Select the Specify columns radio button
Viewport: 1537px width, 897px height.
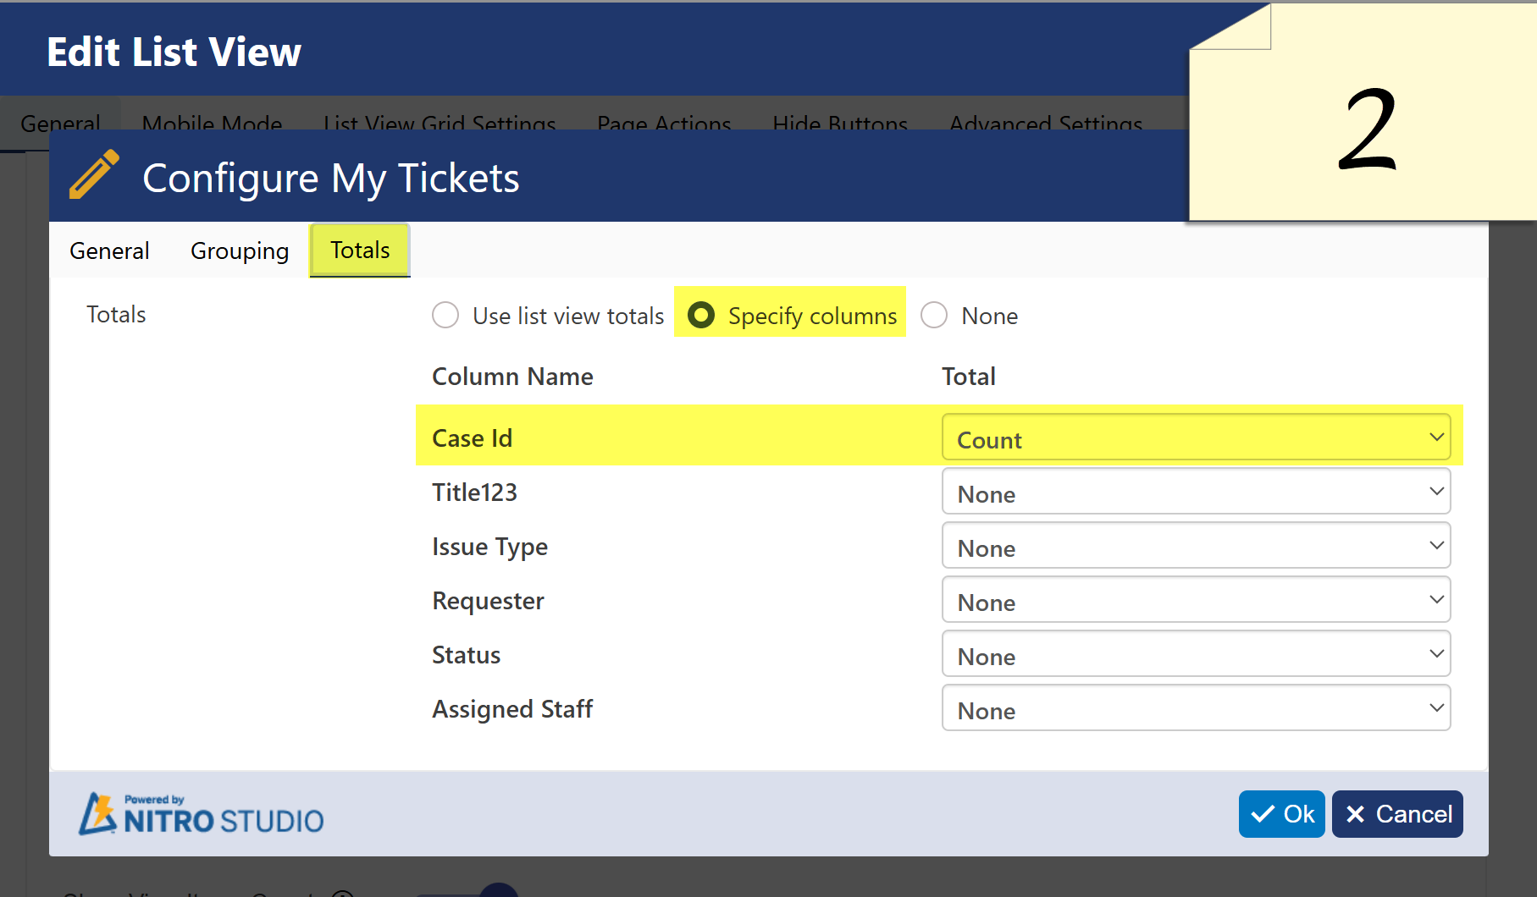[x=701, y=316]
